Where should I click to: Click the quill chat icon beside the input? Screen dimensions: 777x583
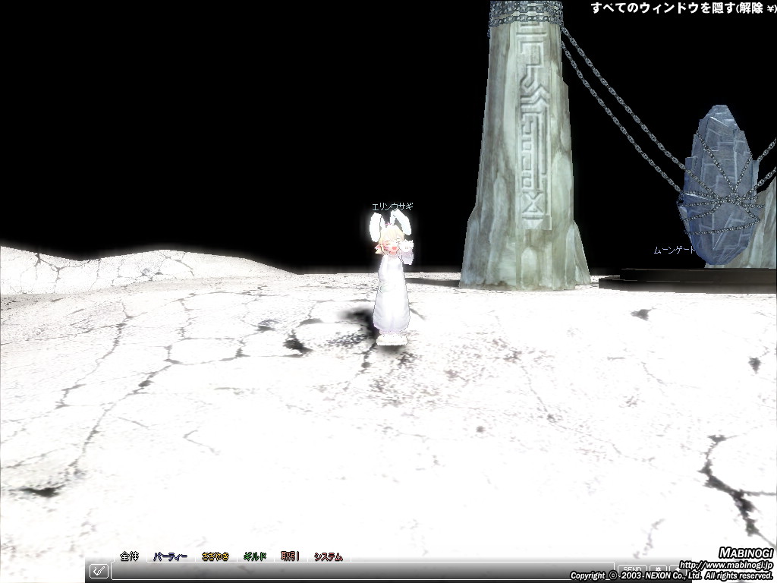99,571
